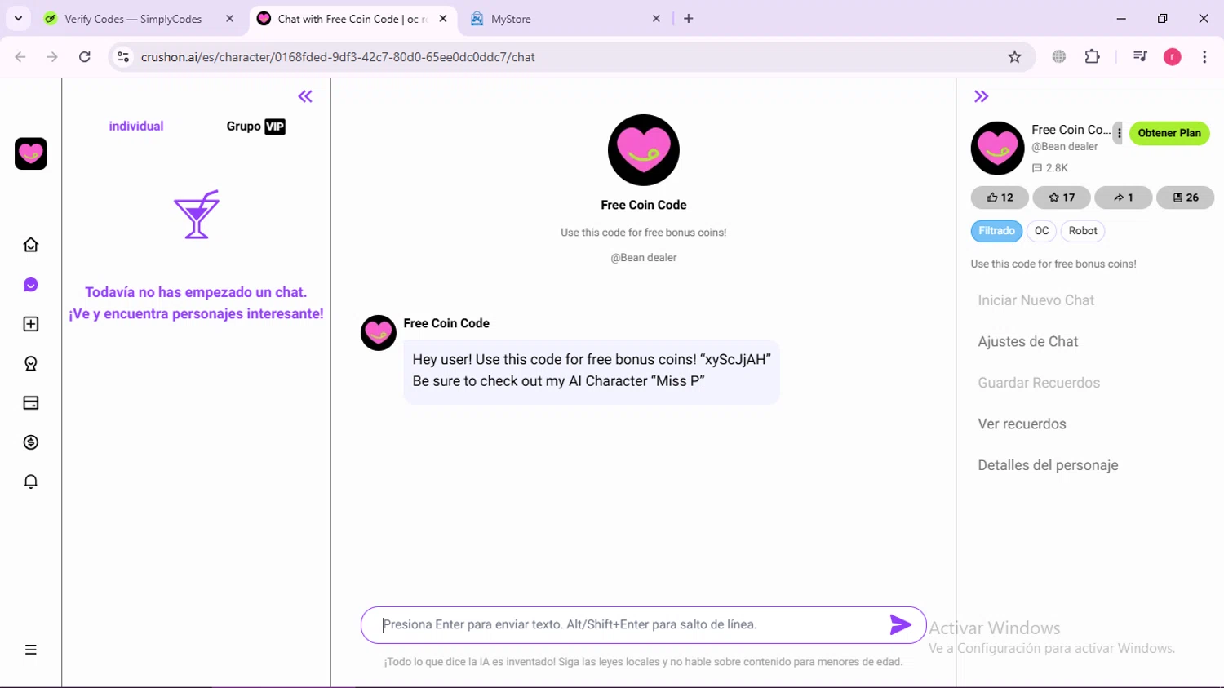Click the browser forward arrow
This screenshot has width=1224, height=688.
coord(52,57)
